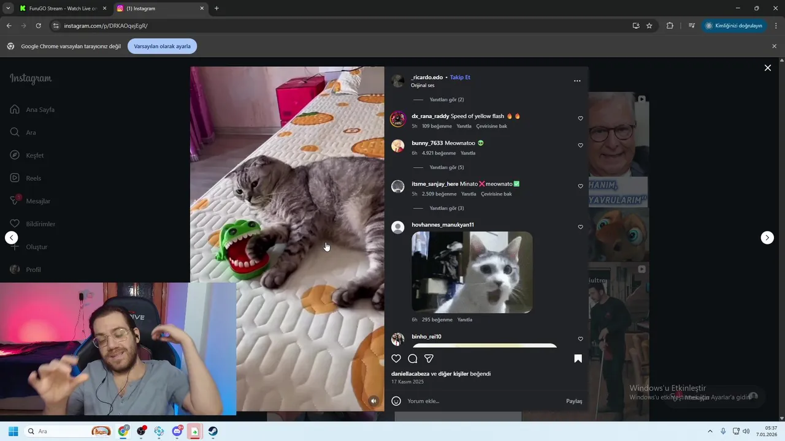Open Chrome from taskbar
Screen dimensions: 785x441
coord(124,431)
